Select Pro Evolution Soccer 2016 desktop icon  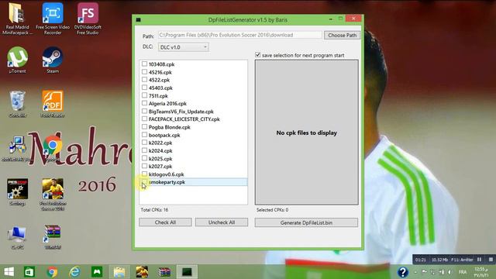(53, 195)
